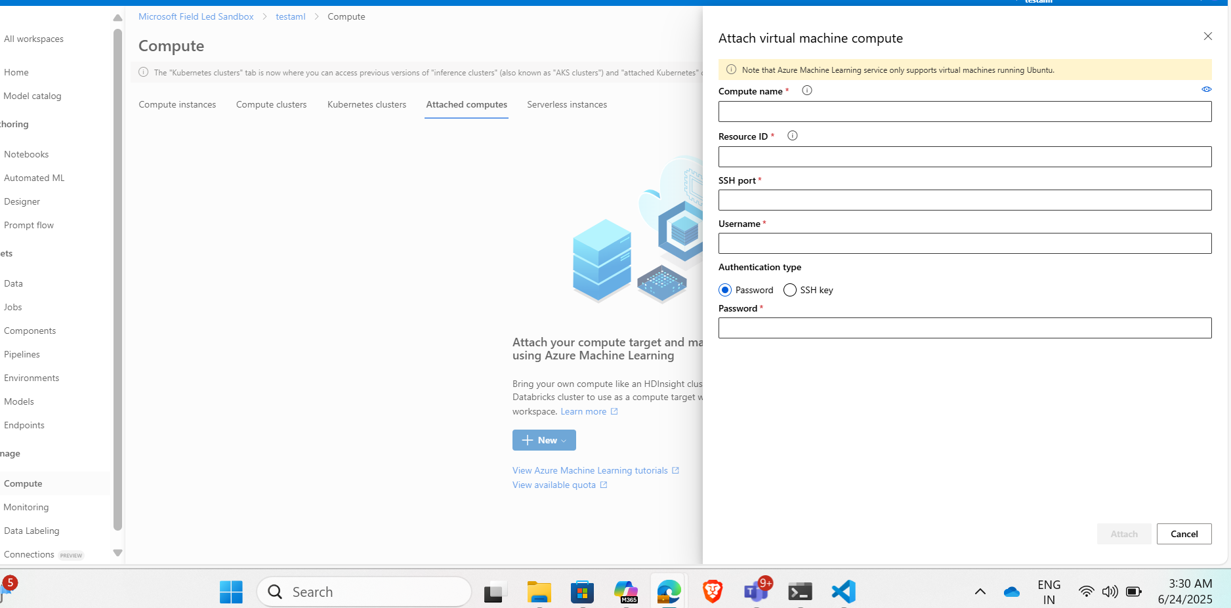The height and width of the screenshot is (608, 1231).
Task: Click the Resource ID info icon
Action: (x=793, y=136)
